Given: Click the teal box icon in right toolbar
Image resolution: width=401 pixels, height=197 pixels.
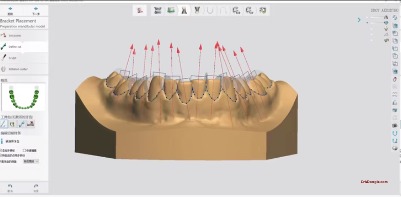Looking at the screenshot, I should coord(394,110).
